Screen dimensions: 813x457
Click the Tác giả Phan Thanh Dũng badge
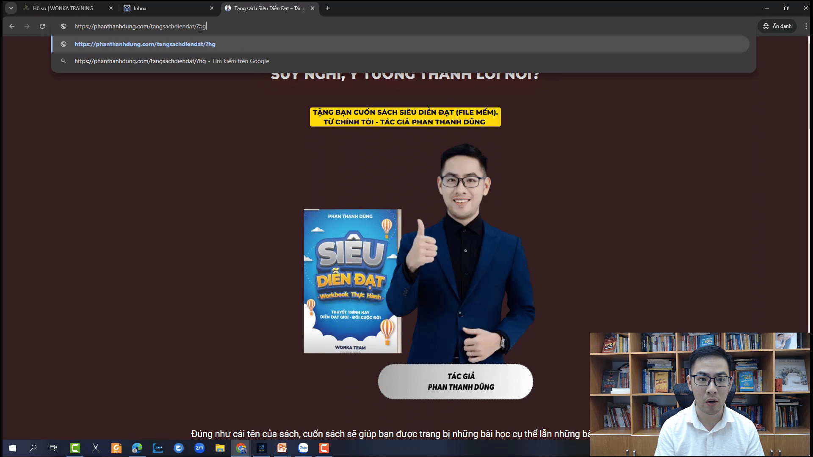(456, 381)
